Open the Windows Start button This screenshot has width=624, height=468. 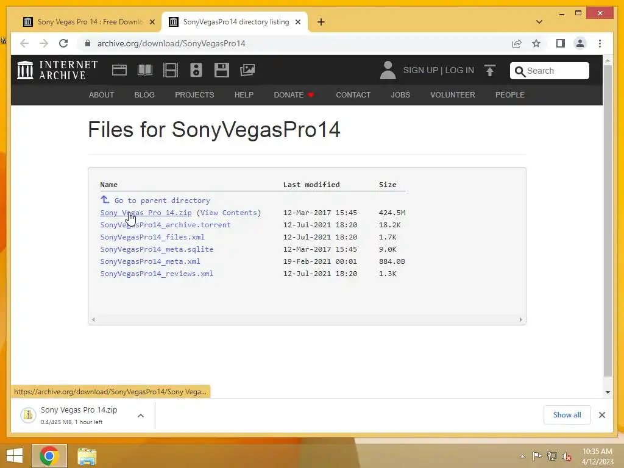tap(15, 456)
